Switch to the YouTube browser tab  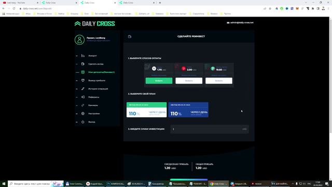(x=20, y=3)
